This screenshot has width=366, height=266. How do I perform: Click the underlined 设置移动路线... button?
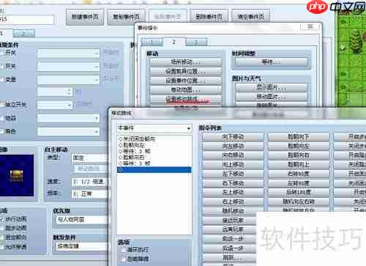pyautogui.click(x=186, y=99)
